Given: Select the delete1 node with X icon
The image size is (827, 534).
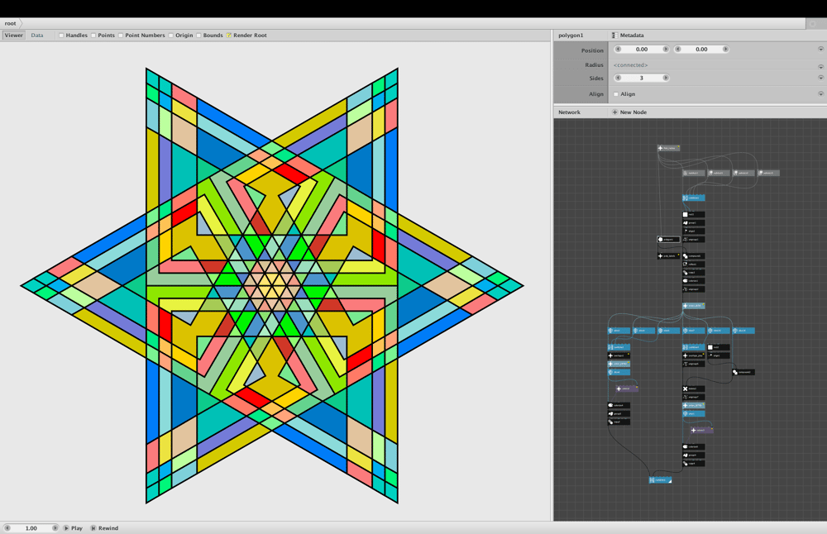Looking at the screenshot, I should pyautogui.click(x=694, y=389).
